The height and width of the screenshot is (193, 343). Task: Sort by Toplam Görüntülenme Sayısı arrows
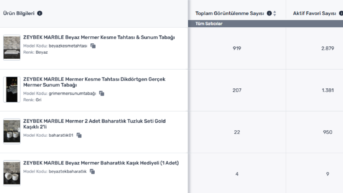click(x=275, y=13)
